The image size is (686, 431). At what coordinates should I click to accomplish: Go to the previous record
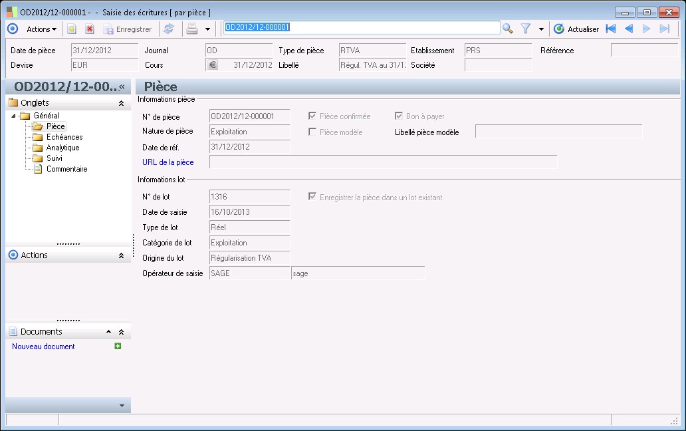[628, 29]
